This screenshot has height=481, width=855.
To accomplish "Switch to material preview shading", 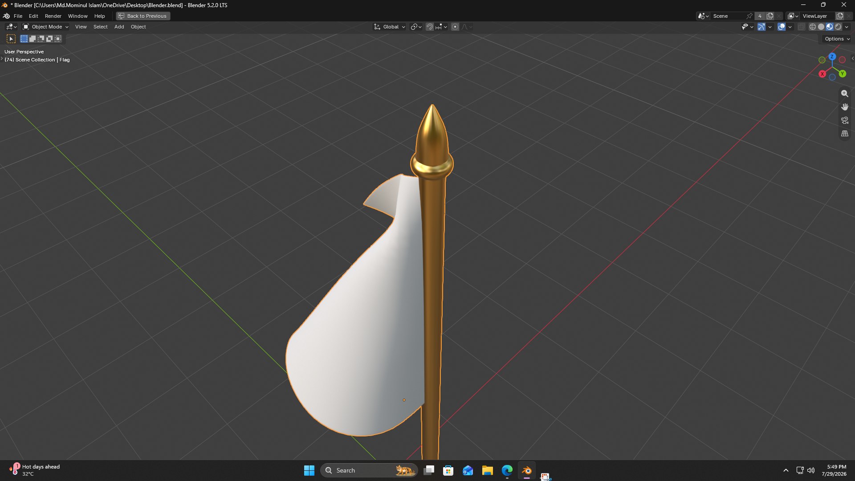I will [x=830, y=27].
